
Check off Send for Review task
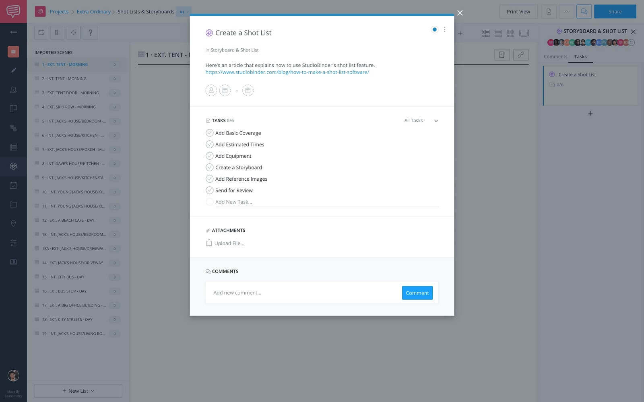pos(209,190)
